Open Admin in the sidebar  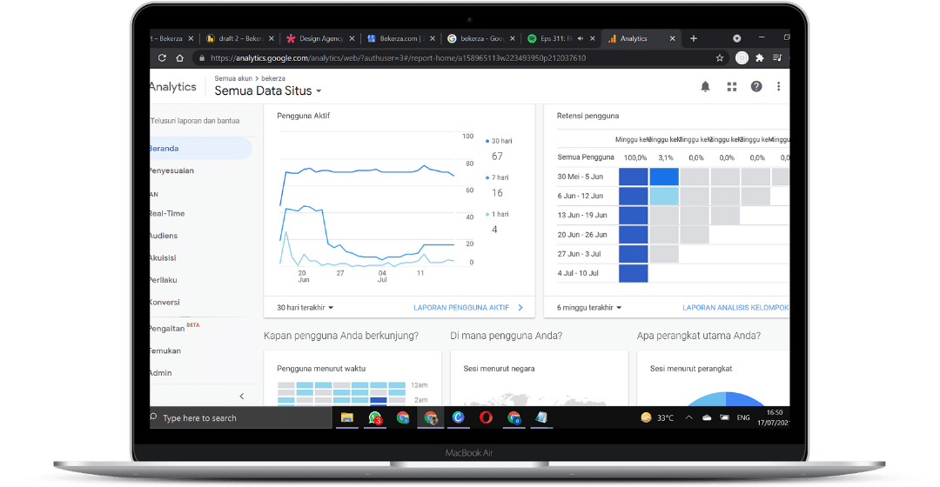(x=161, y=372)
